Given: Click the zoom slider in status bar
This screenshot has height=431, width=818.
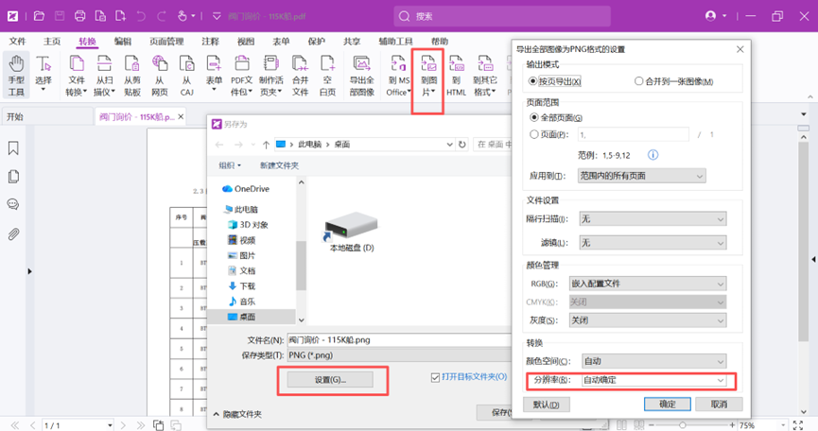Looking at the screenshot, I should 683,425.
